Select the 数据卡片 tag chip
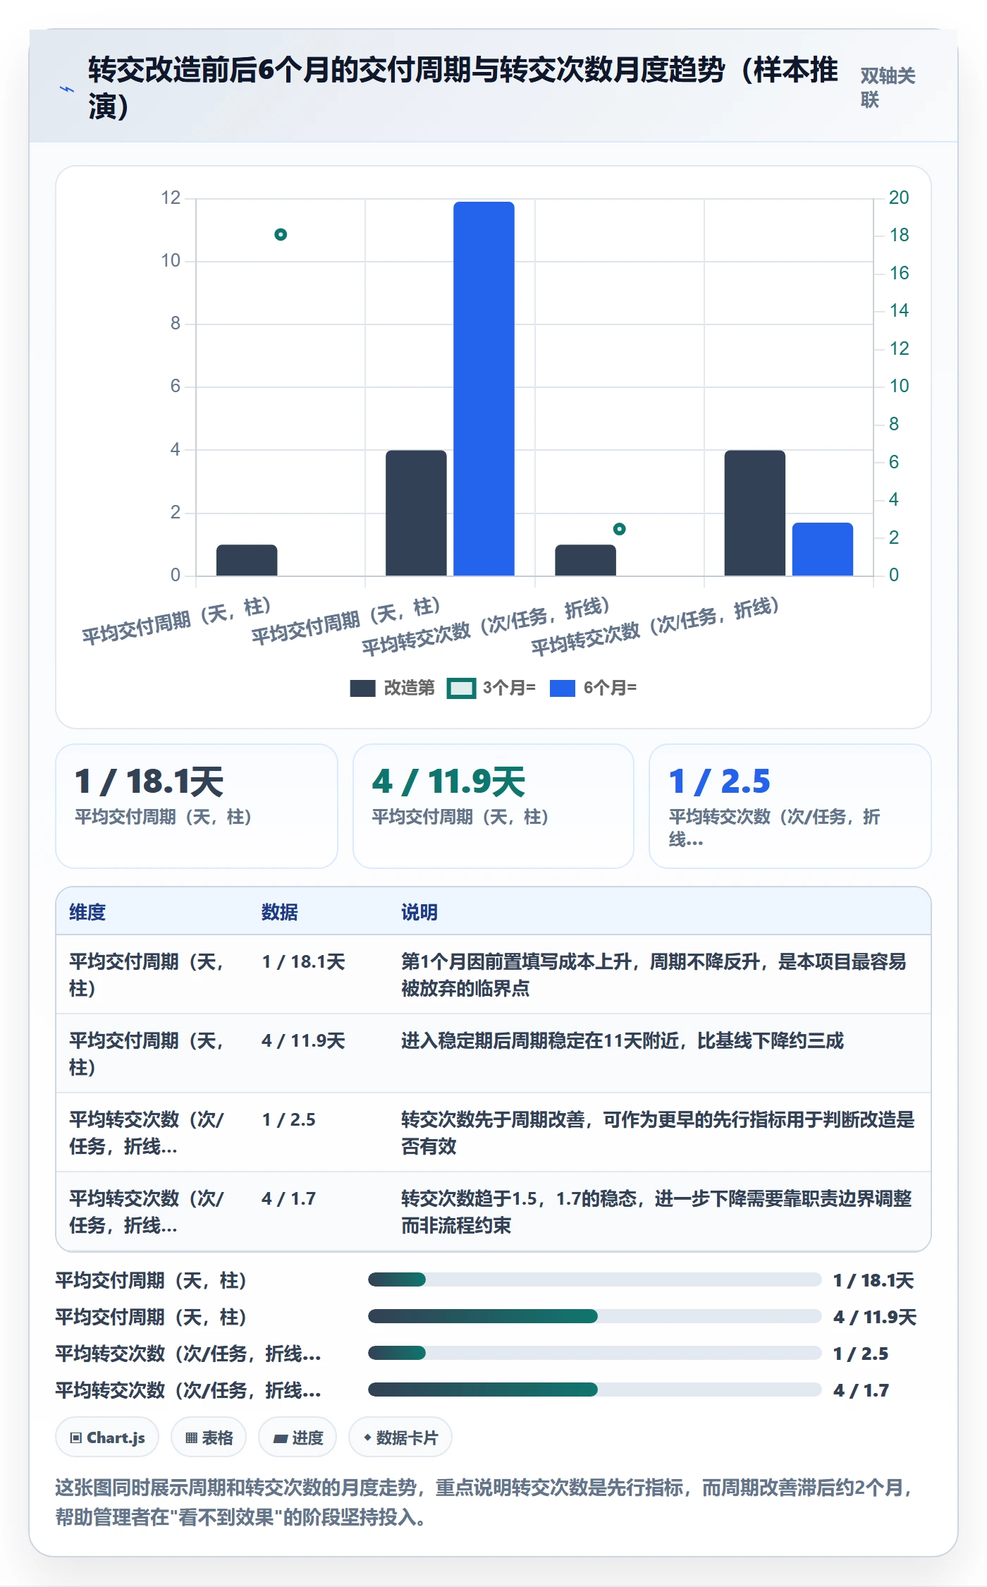Image resolution: width=987 pixels, height=1587 pixels. 400,1437
